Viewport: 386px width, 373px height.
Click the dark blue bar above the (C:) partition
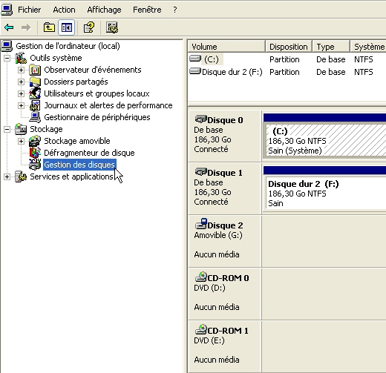pyautogui.click(x=324, y=118)
